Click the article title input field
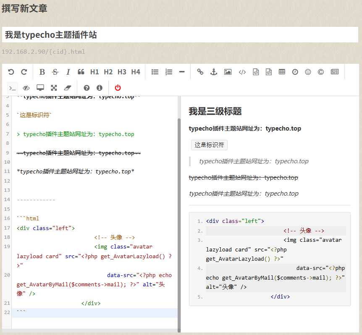Screen dimensions: 362x335 [x=180, y=35]
